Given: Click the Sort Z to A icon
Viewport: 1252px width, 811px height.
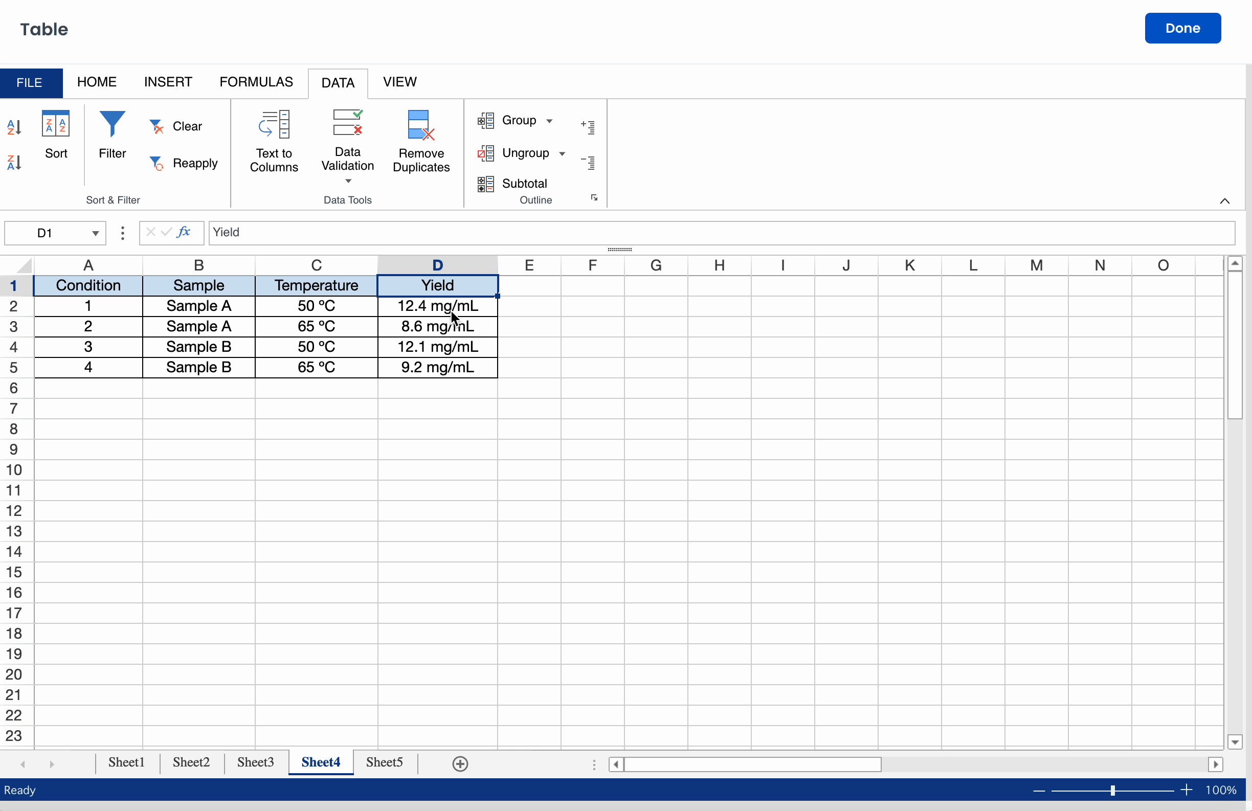Looking at the screenshot, I should point(14,163).
